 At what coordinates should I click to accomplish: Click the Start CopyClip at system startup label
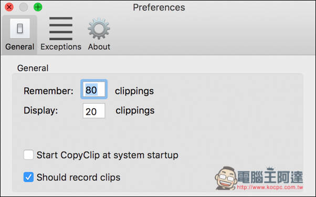108,155
